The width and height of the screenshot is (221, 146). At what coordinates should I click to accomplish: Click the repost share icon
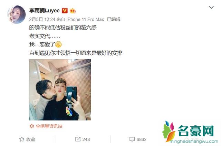coord(78,139)
